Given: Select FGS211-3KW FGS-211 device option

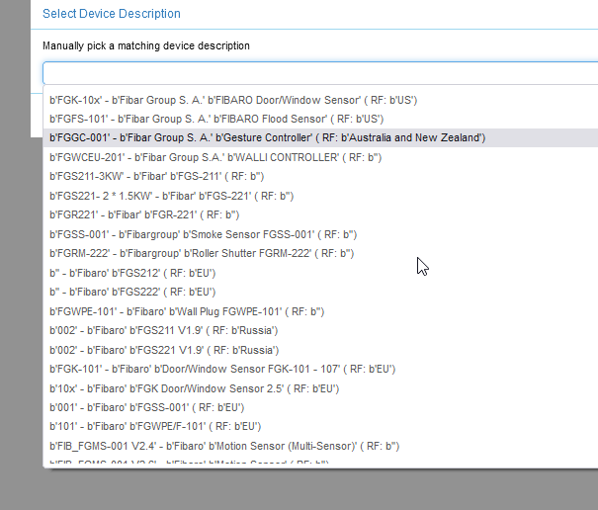Looking at the screenshot, I should click(156, 176).
